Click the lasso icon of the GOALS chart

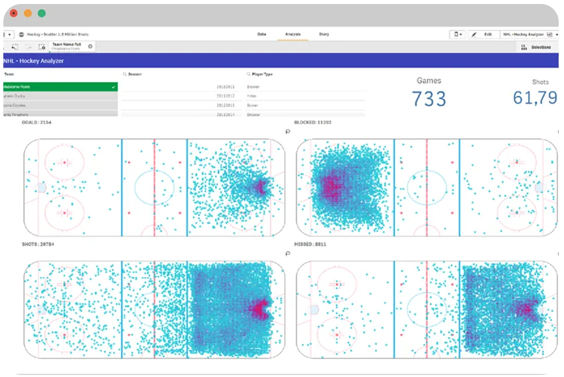pos(288,132)
